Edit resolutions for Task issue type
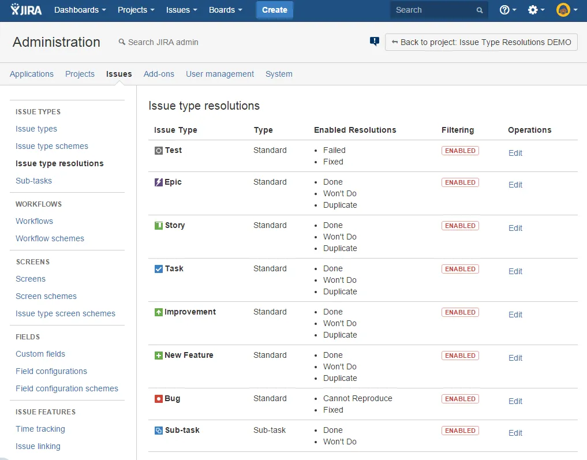 (515, 271)
